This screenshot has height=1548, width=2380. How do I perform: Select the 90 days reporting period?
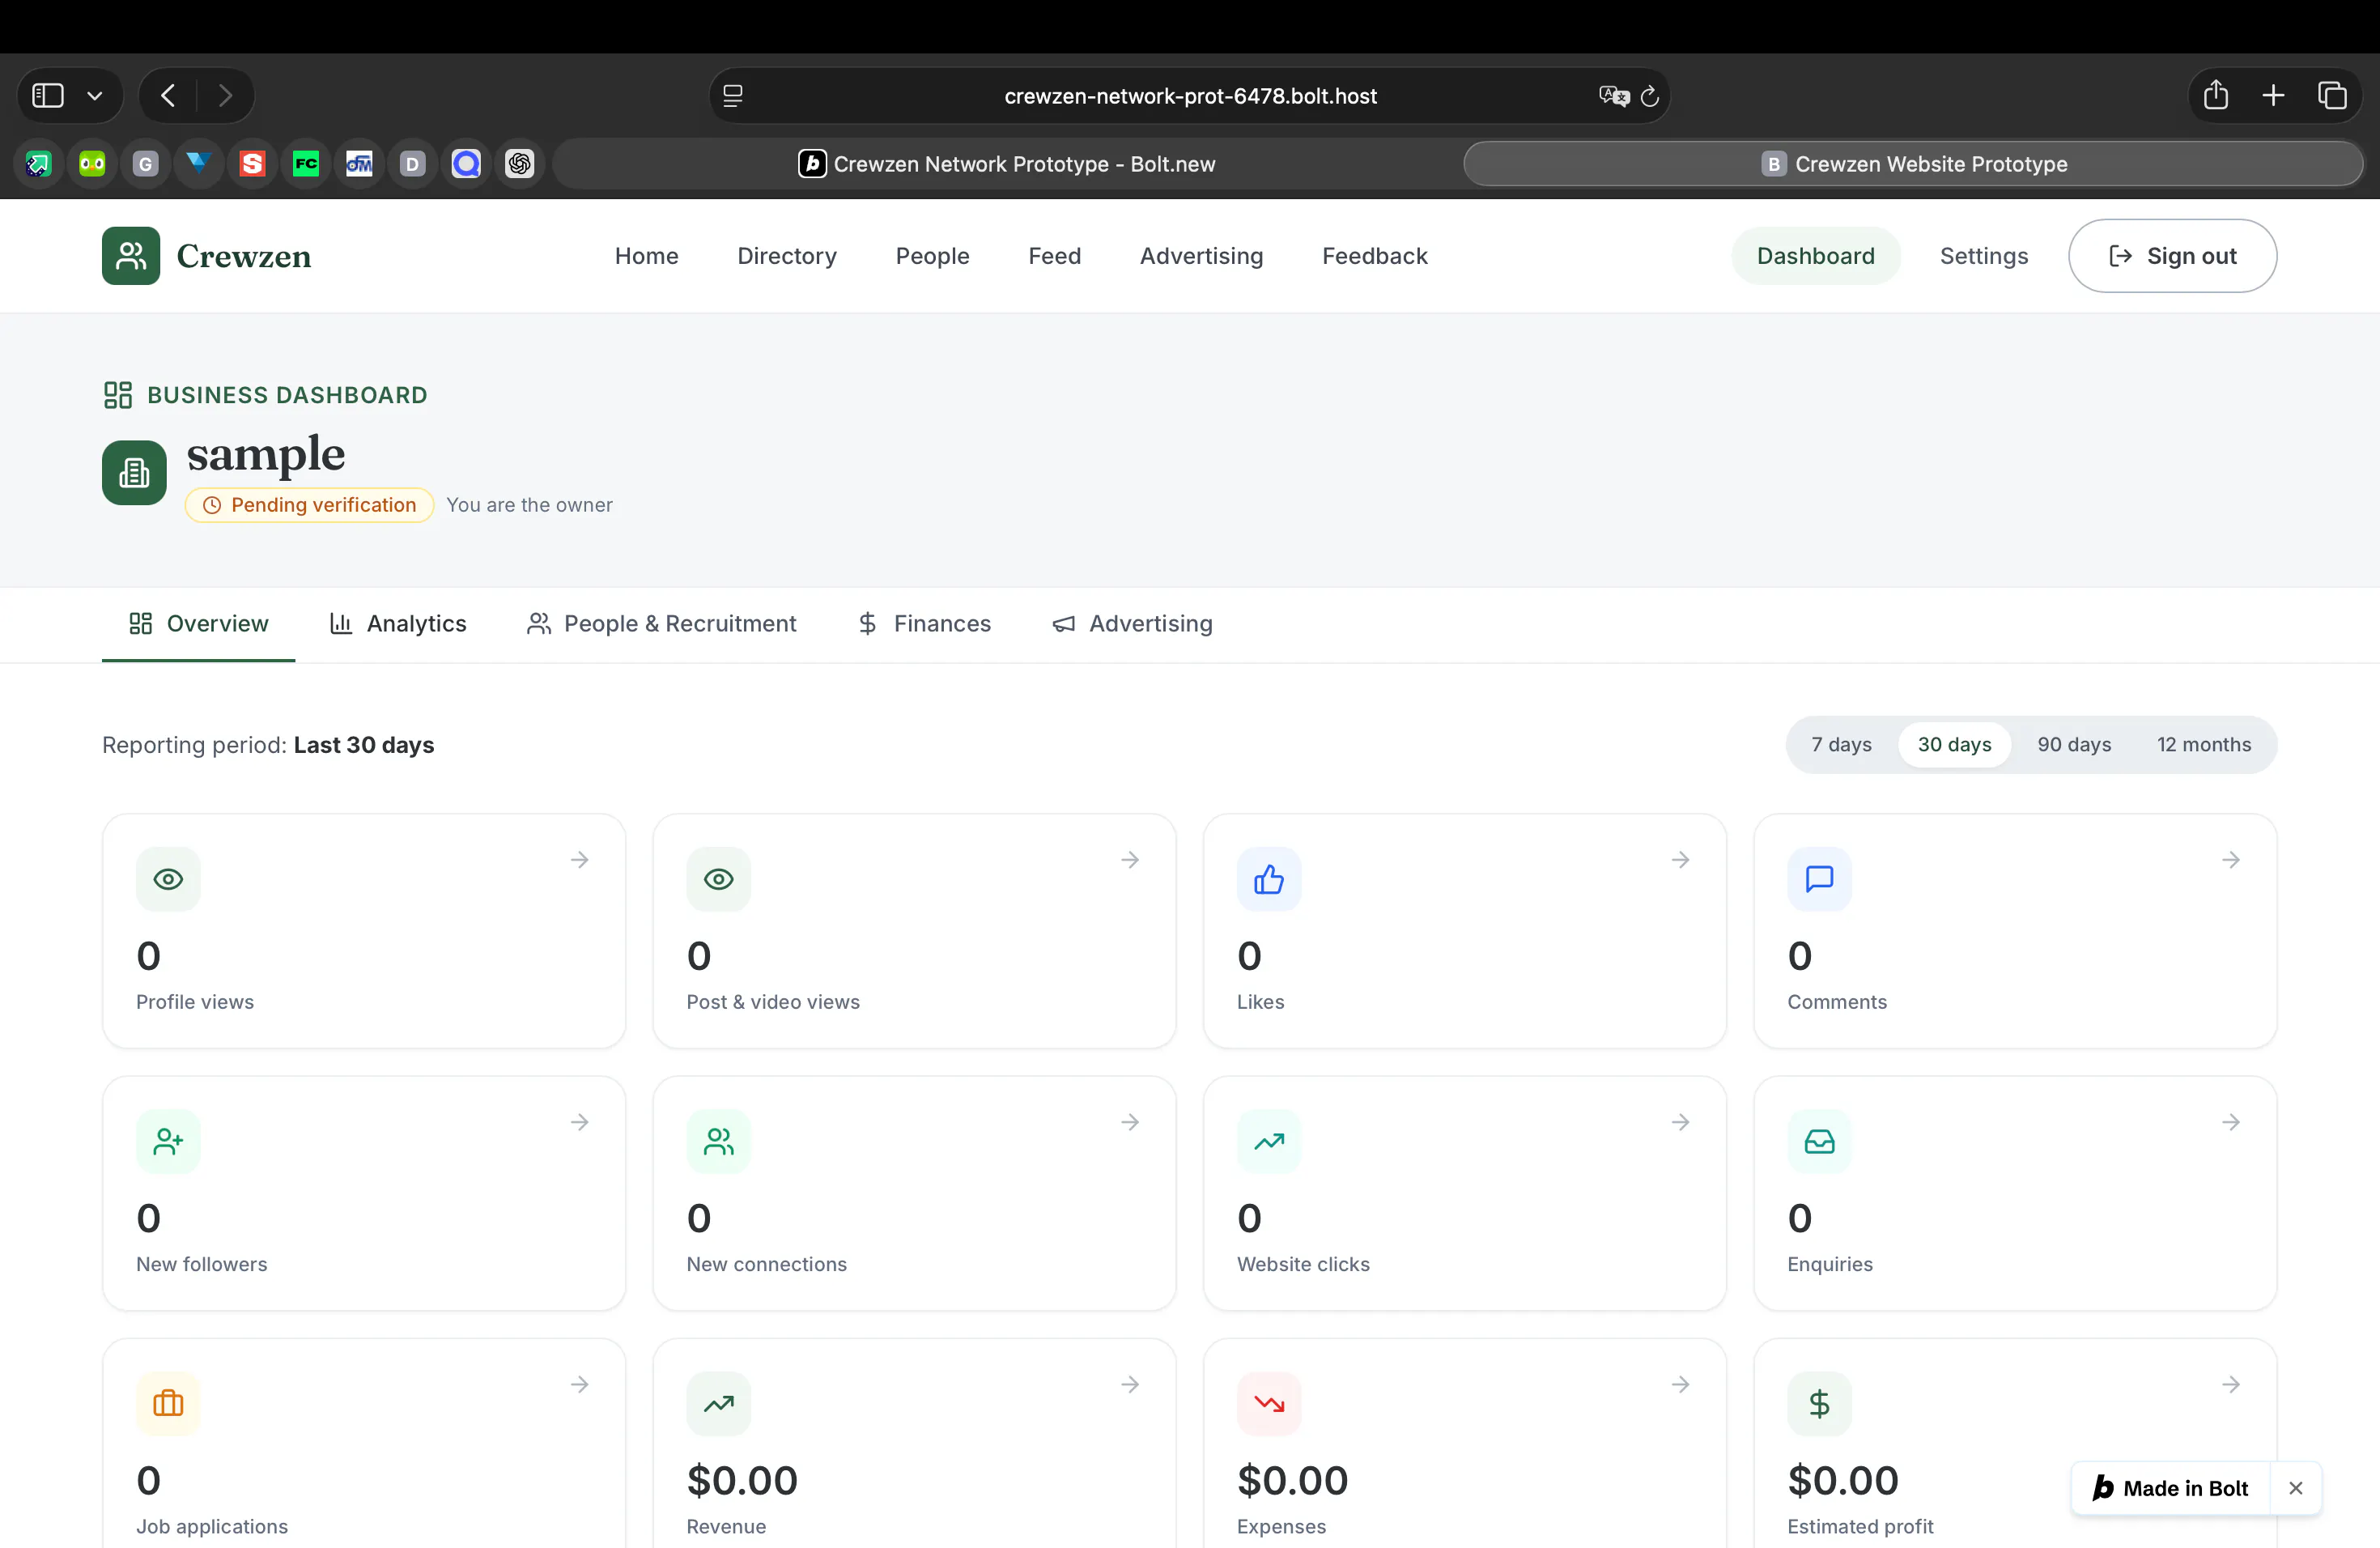click(2074, 744)
